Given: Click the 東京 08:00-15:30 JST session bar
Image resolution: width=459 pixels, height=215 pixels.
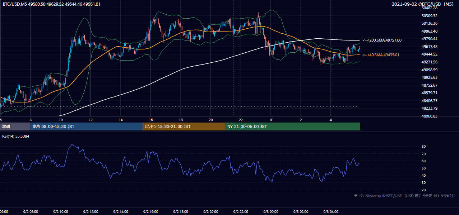Looking at the screenshot, I should [x=86, y=126].
